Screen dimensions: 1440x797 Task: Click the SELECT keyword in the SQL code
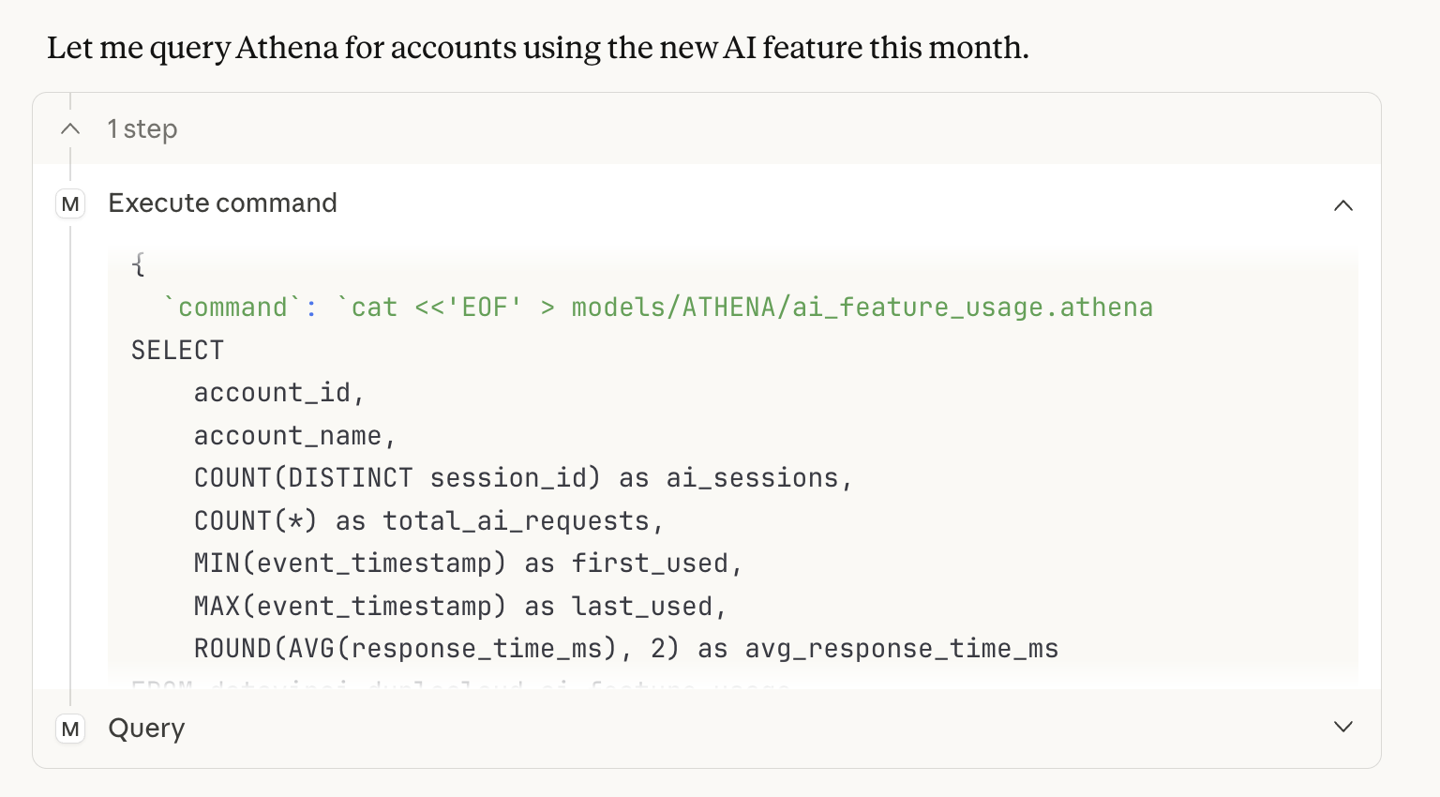click(177, 350)
